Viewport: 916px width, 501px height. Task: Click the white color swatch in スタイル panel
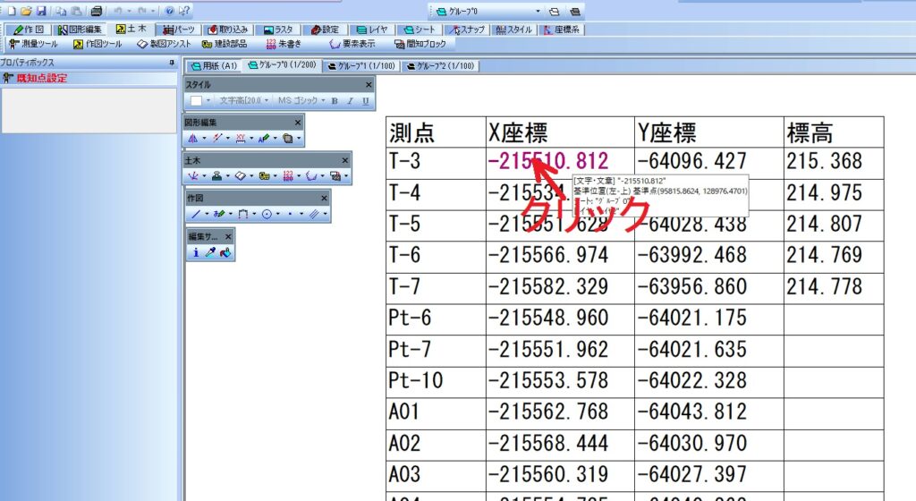[196, 101]
